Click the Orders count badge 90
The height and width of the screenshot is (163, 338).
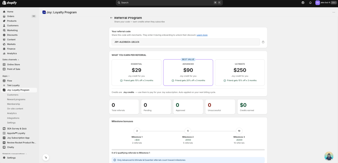[34, 16]
